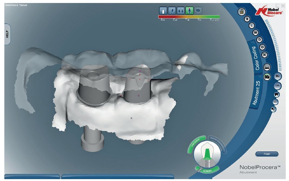Open the HELP side panel
This screenshot has width=289, height=181.
click(x=7, y=34)
